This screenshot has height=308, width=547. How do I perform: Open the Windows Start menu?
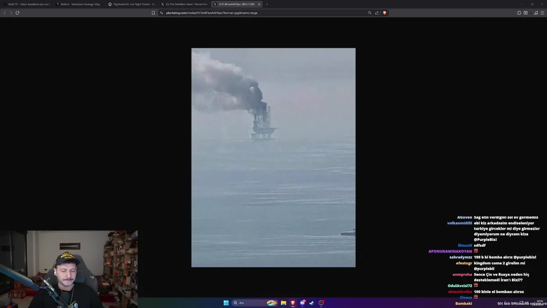click(226, 303)
